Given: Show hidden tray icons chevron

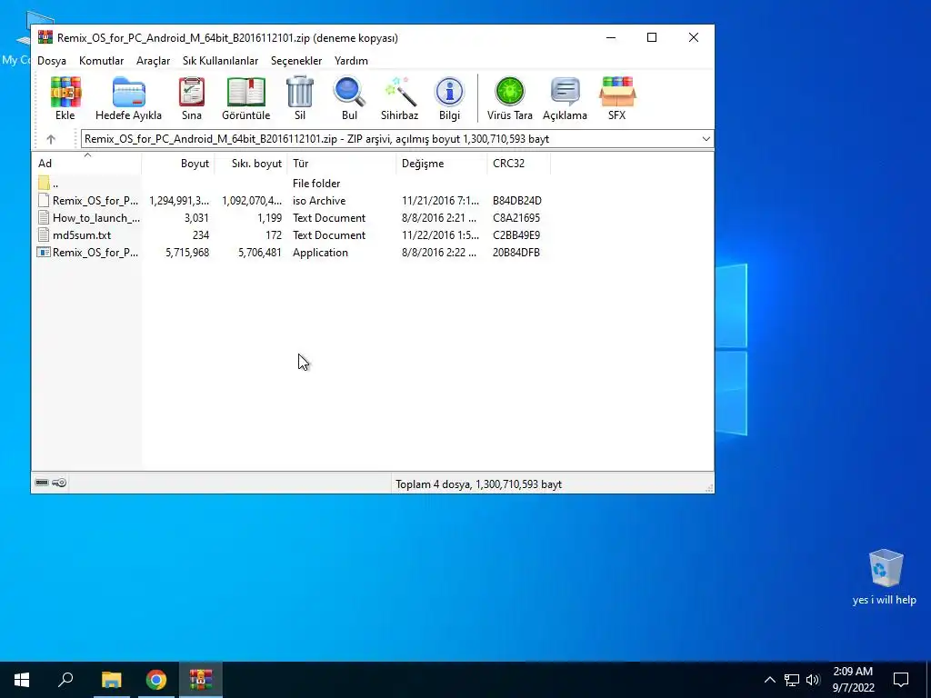Looking at the screenshot, I should pos(769,680).
